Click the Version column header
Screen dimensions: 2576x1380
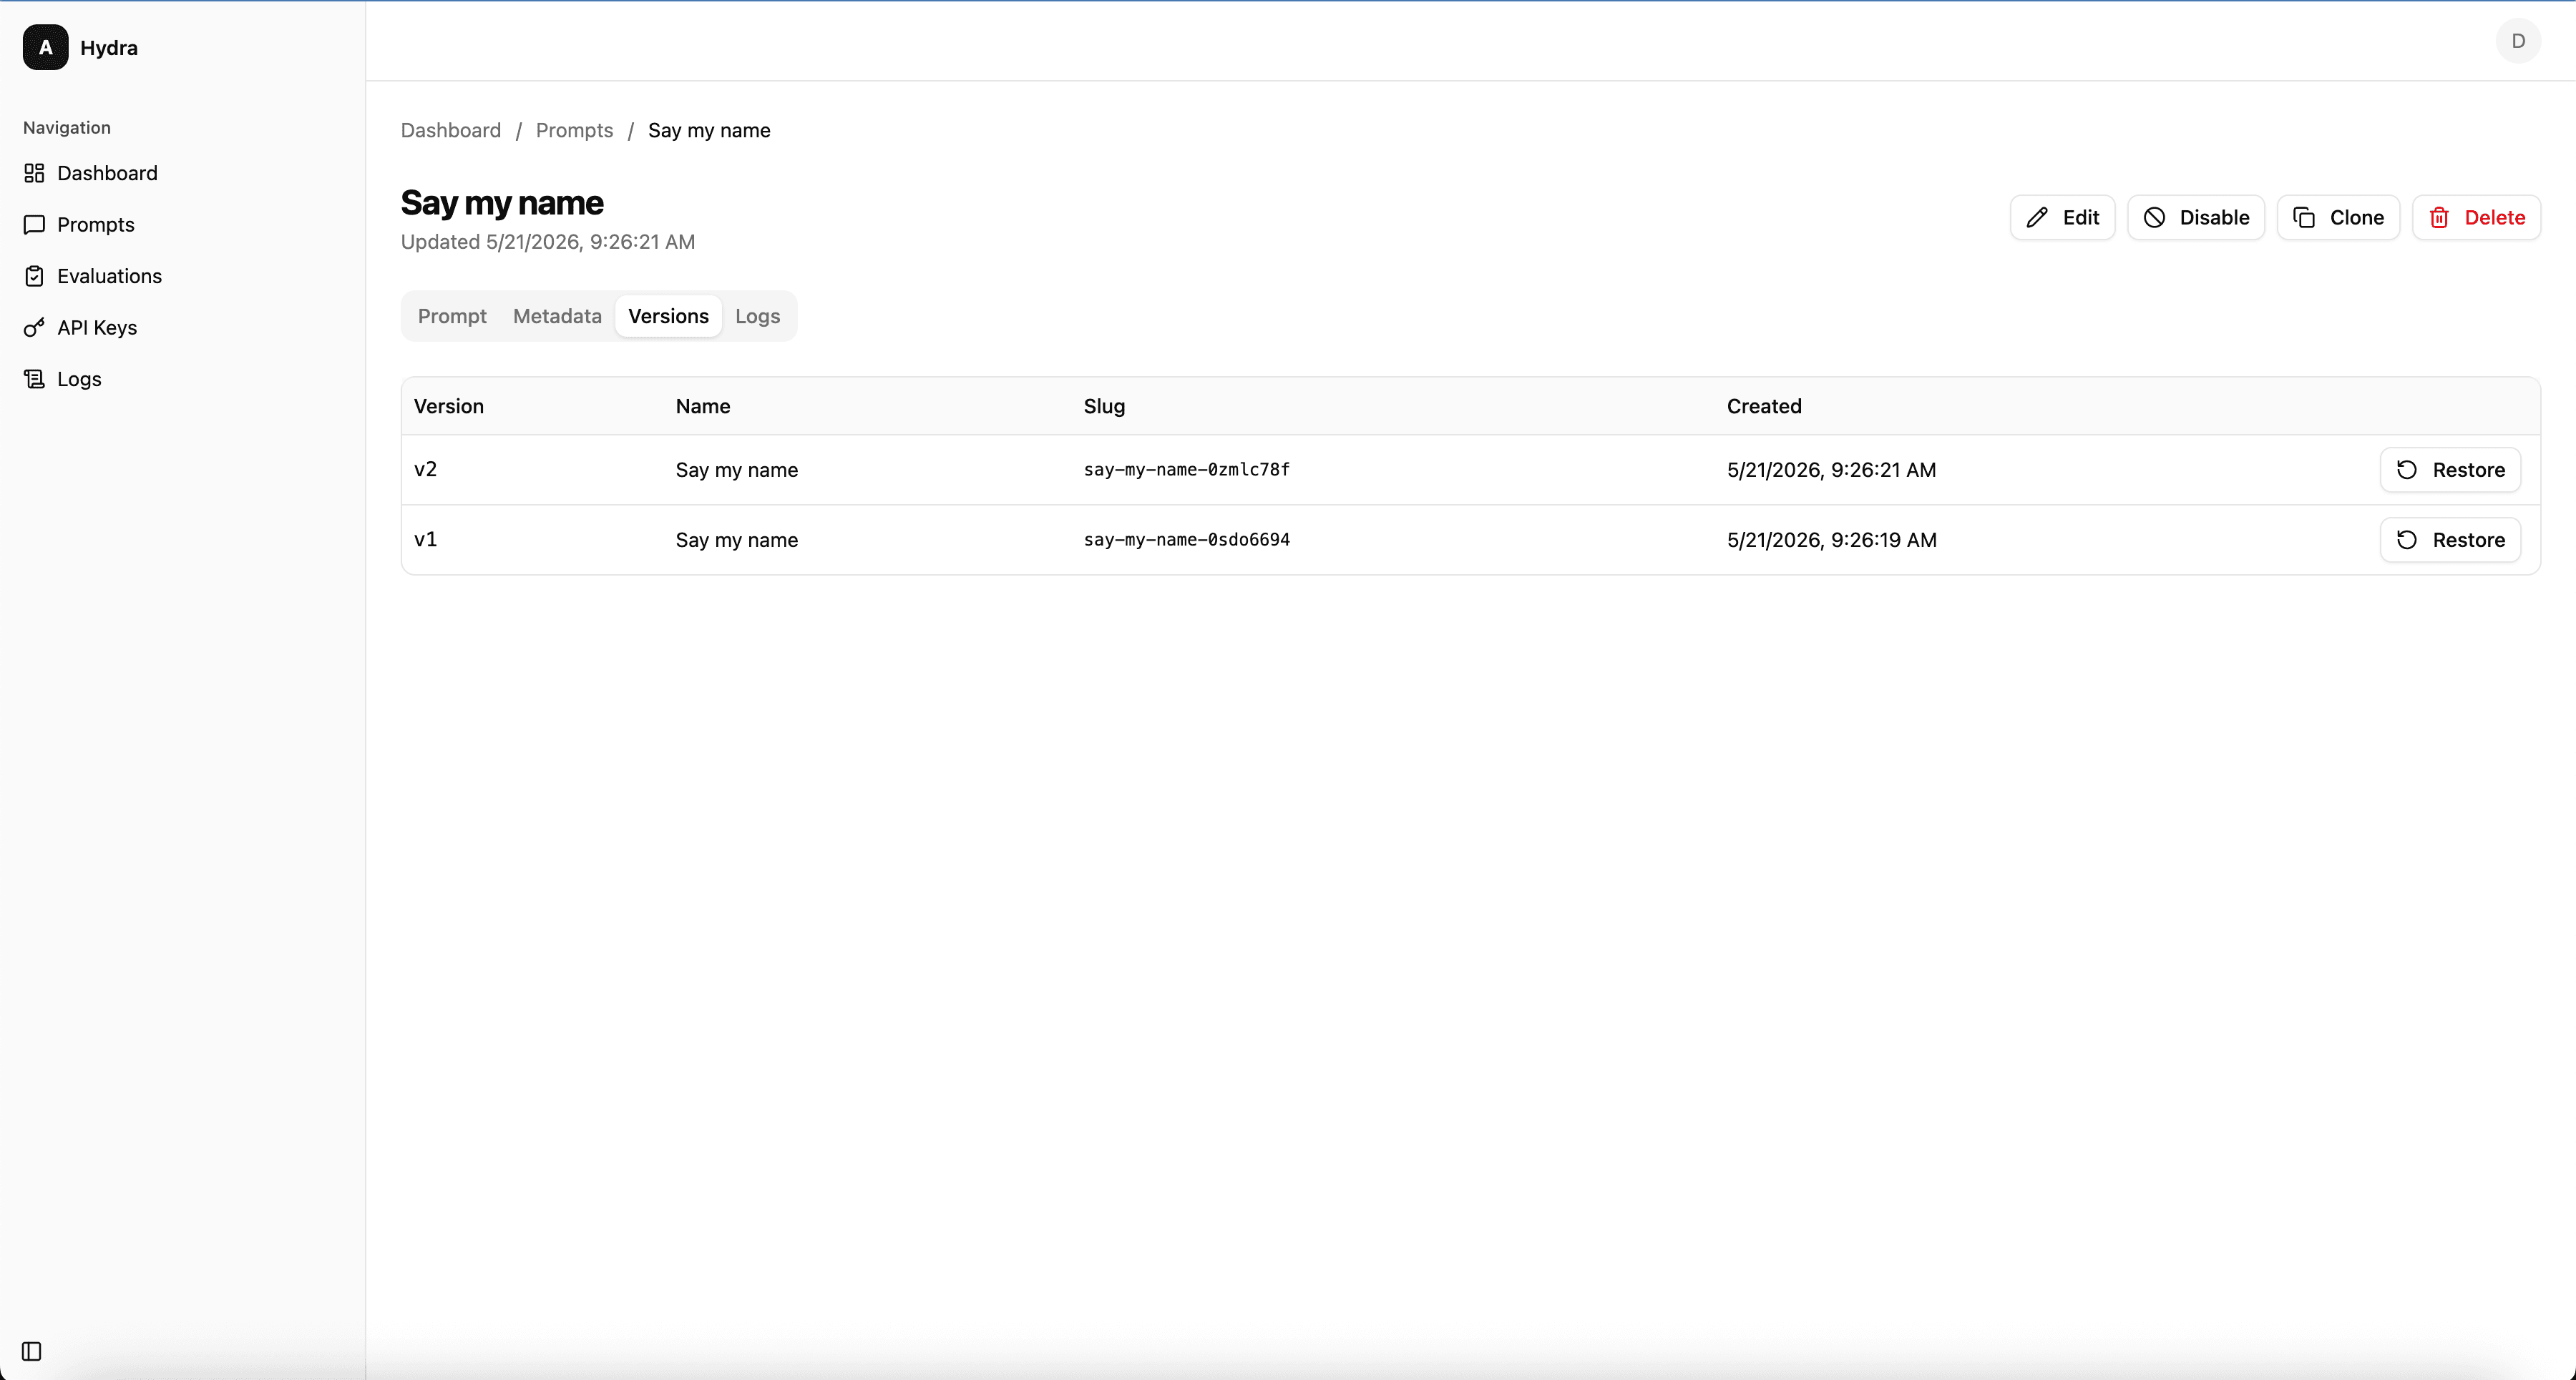pyautogui.click(x=449, y=405)
